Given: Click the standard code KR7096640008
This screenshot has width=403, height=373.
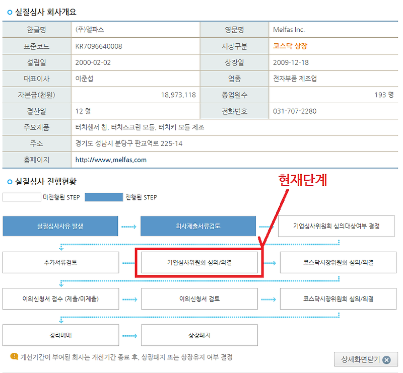Looking at the screenshot, I should pyautogui.click(x=99, y=46).
